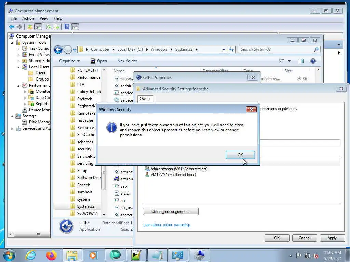Screen dimensions: 350x262
Task: Select the Users folder in console tree
Action: [37, 73]
